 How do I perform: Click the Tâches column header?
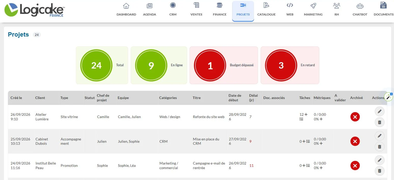[x=305, y=98]
